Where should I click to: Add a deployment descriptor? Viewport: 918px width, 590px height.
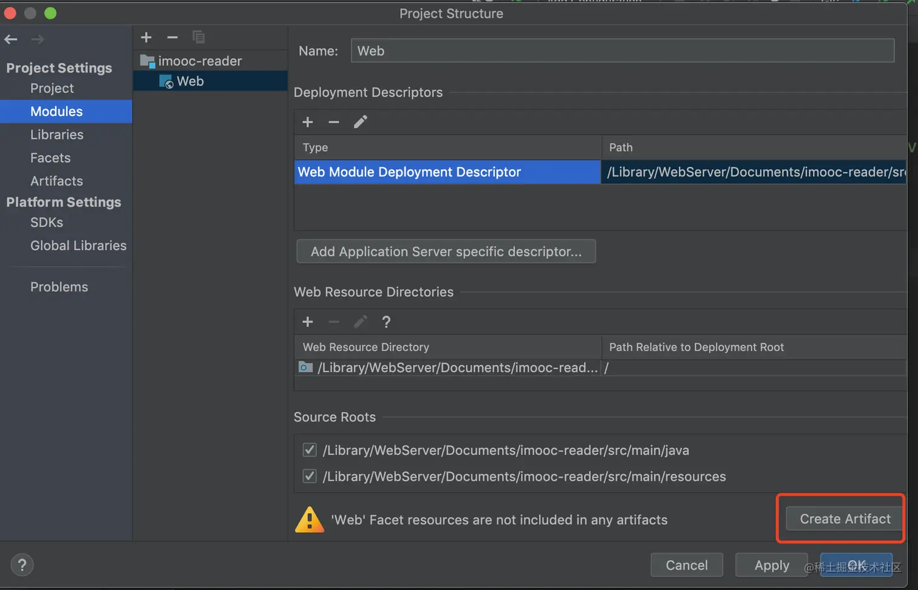point(308,122)
